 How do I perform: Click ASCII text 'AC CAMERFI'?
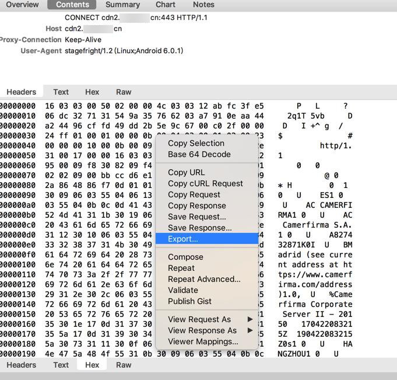329,205
